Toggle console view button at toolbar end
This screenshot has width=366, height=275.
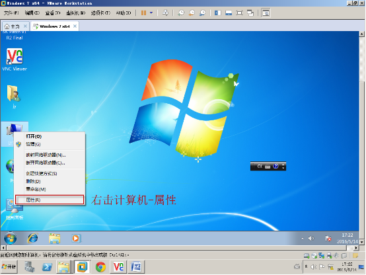266,13
